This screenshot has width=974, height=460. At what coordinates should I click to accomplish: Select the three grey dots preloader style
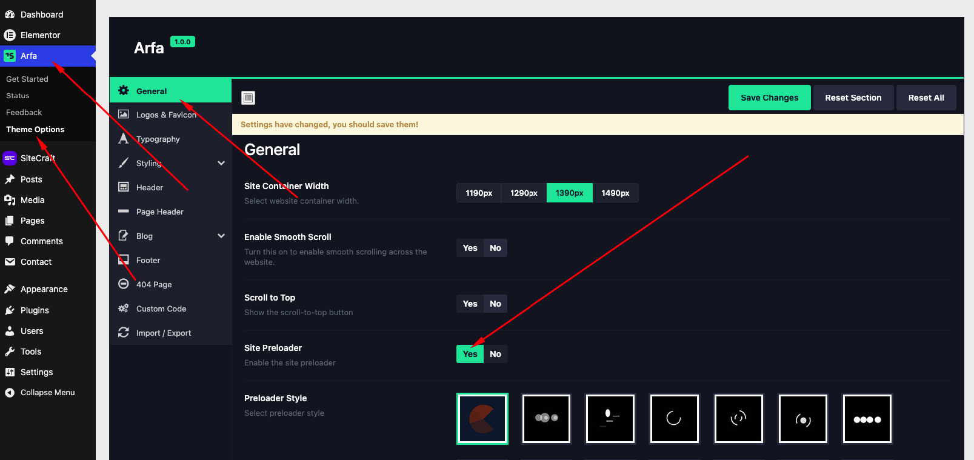546,419
